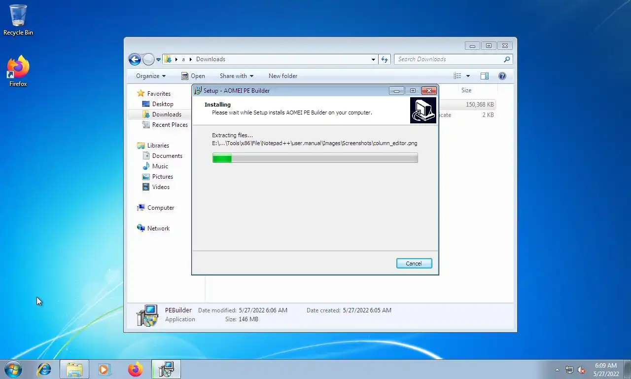
Task: Click the installation progress bar
Action: click(315, 158)
